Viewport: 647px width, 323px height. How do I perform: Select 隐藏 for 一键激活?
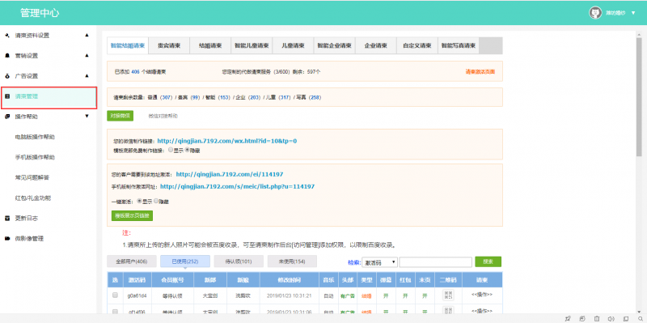tap(156, 201)
